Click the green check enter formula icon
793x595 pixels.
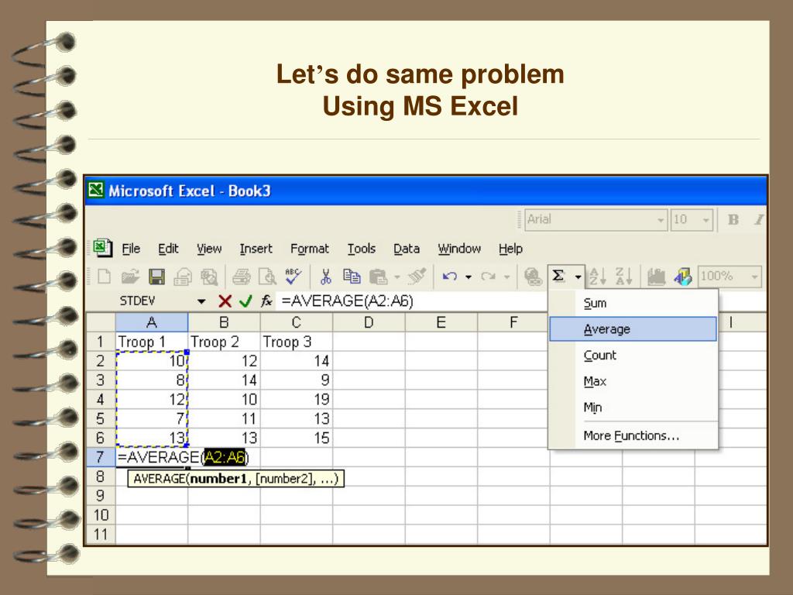(x=245, y=301)
